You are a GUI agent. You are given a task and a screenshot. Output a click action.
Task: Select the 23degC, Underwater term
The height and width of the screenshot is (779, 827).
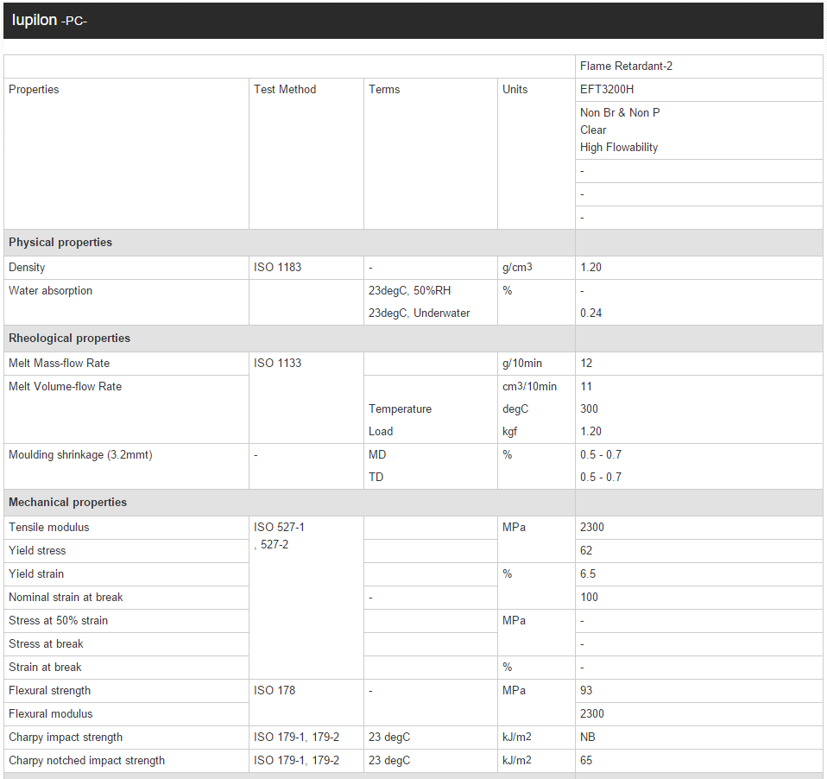pos(419,313)
